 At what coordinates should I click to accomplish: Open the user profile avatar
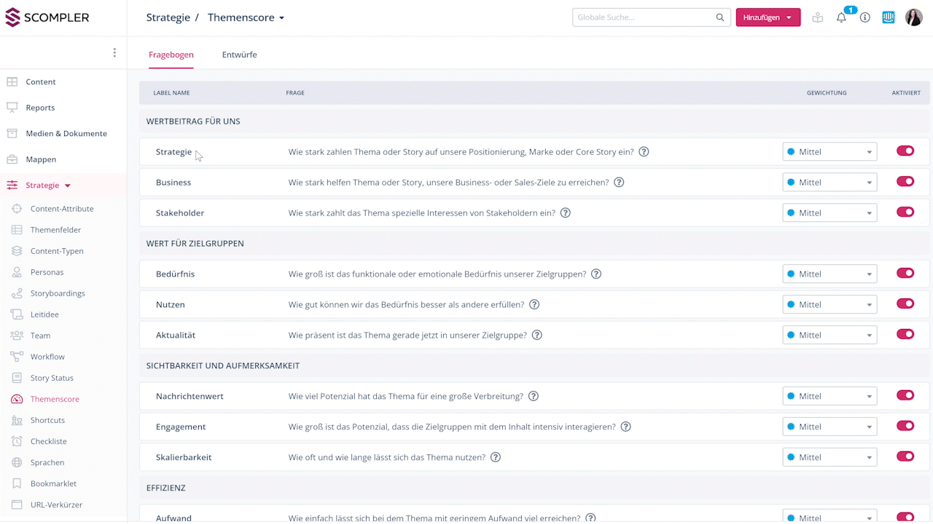point(913,17)
